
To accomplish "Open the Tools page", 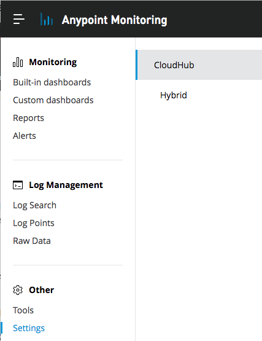I will click(x=23, y=310).
